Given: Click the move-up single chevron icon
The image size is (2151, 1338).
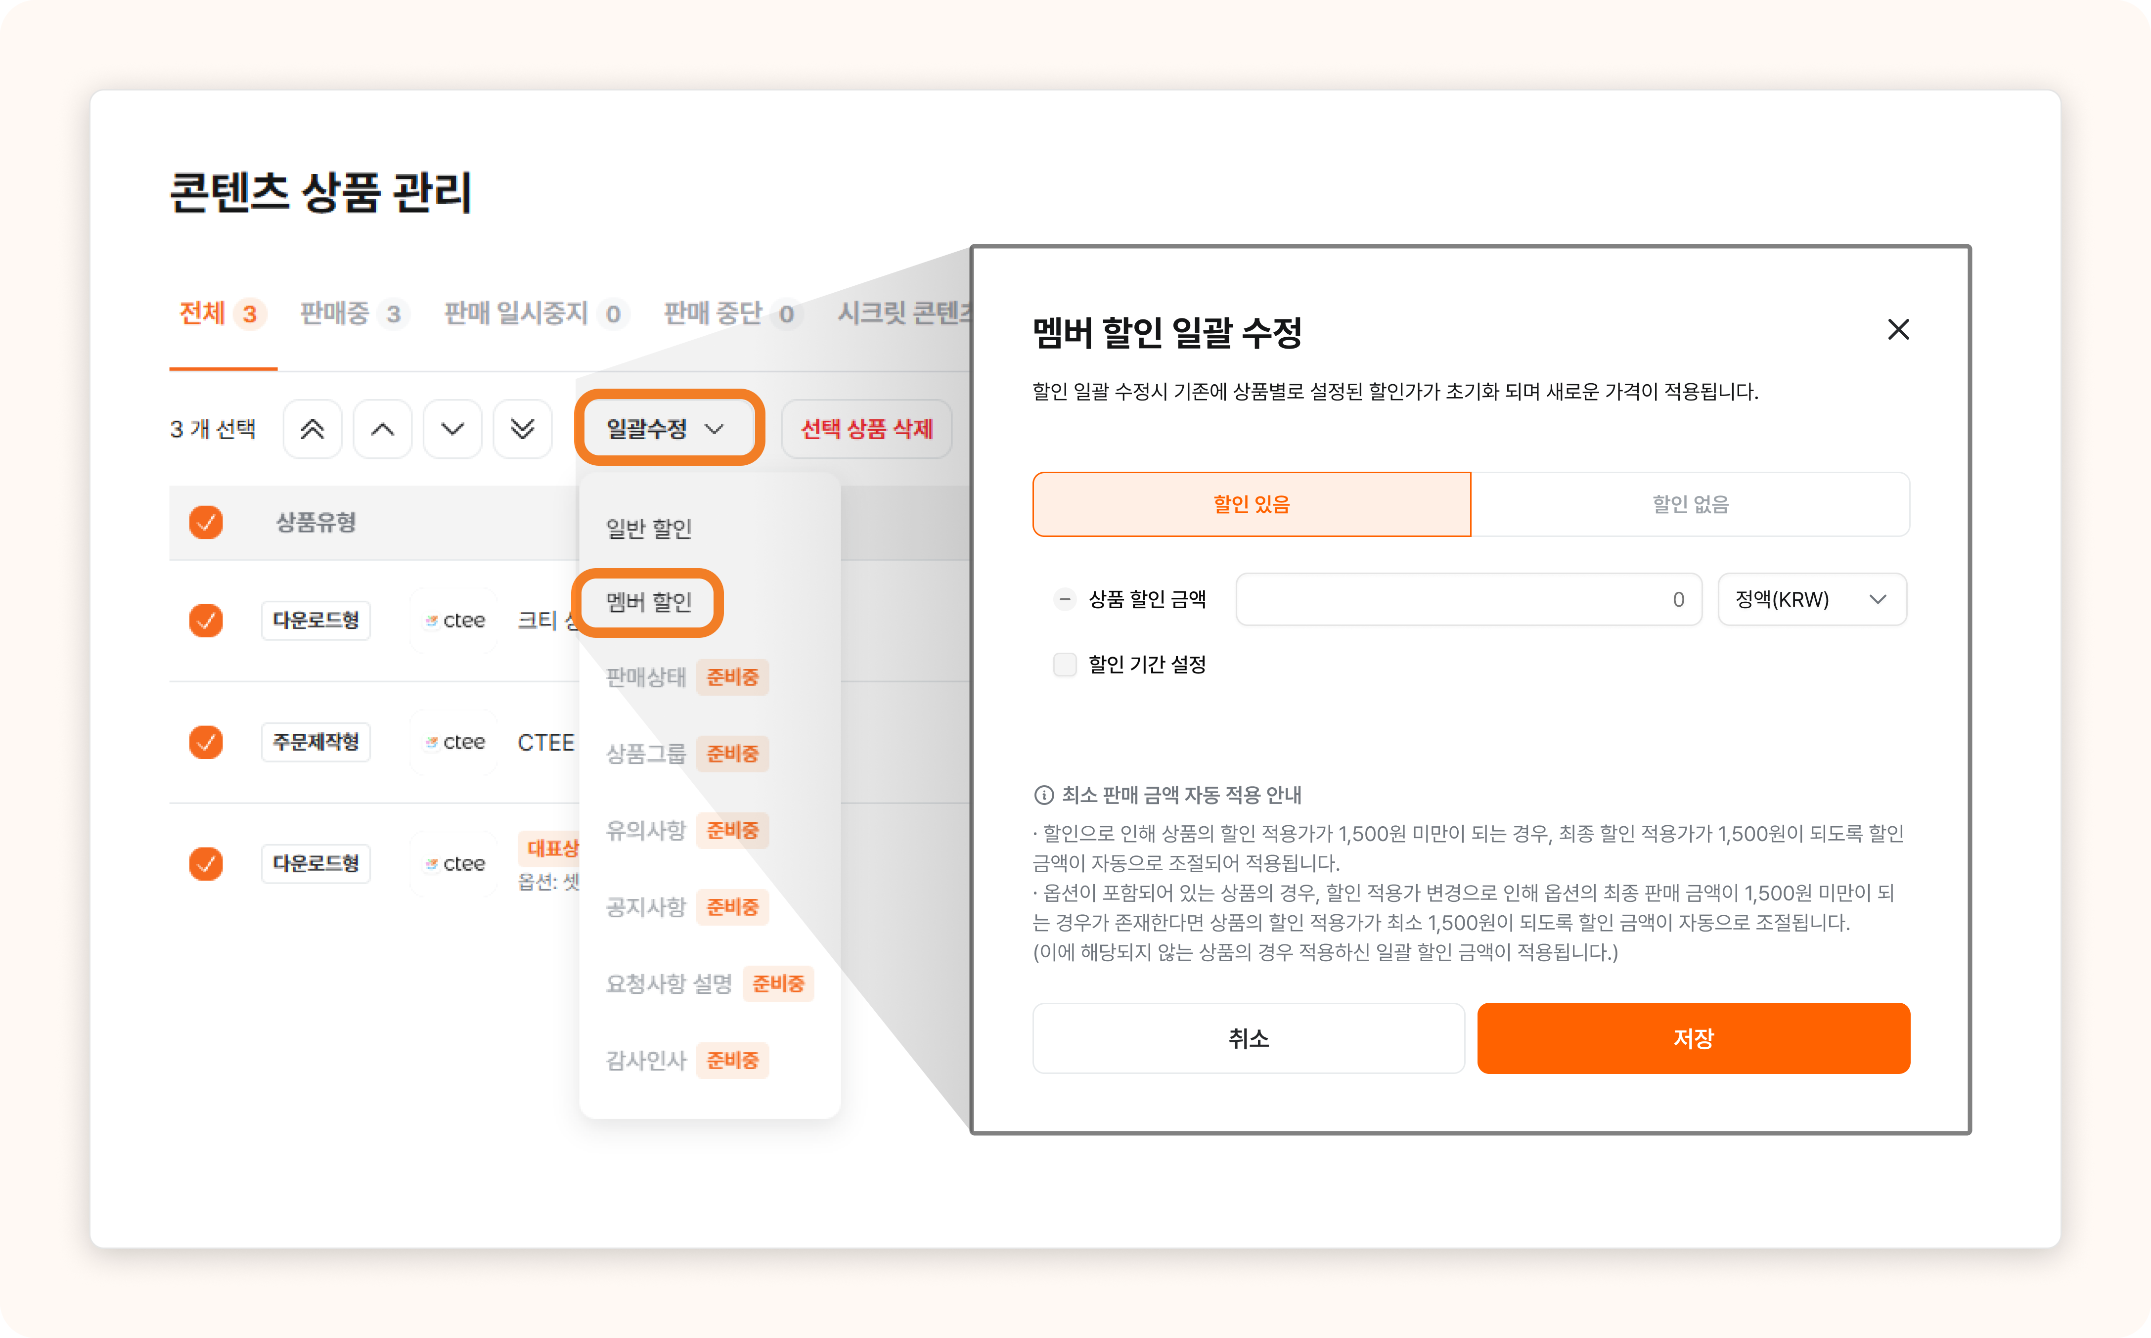Looking at the screenshot, I should [382, 429].
